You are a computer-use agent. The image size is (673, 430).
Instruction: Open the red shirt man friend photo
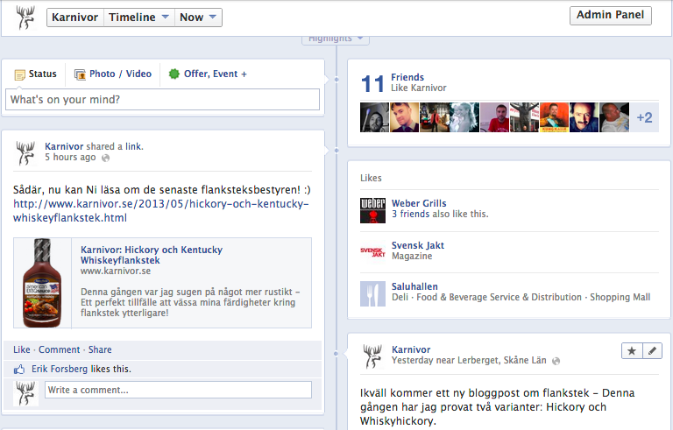(494, 117)
